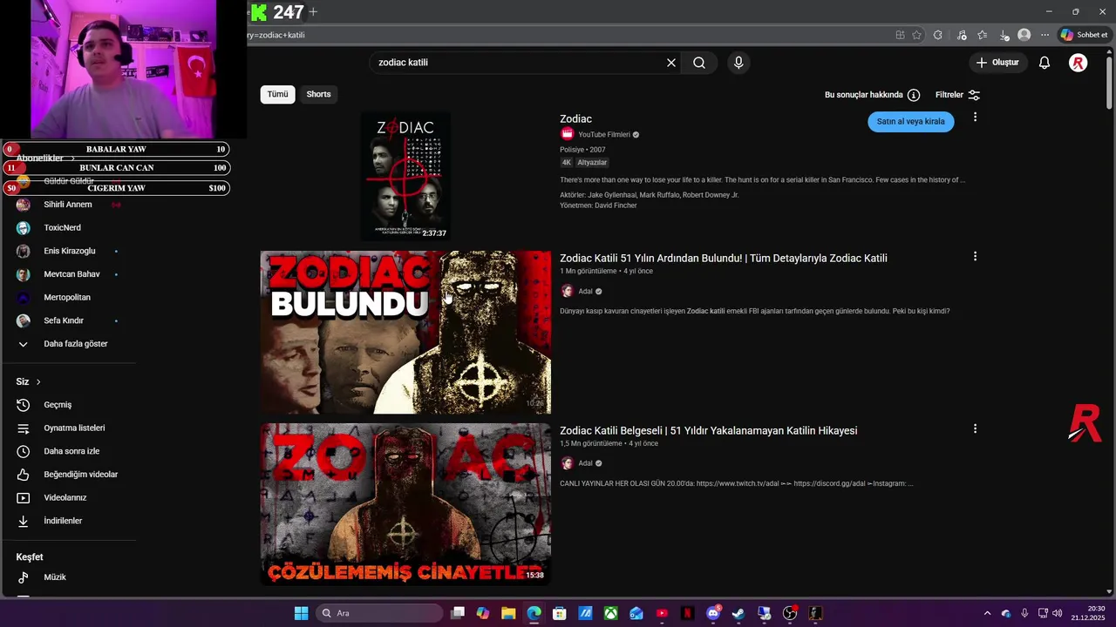Click the magnifier search button
Viewport: 1116px width, 627px height.
699,63
